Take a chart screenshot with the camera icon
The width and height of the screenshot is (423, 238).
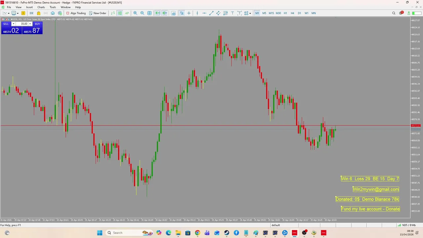pos(173,13)
